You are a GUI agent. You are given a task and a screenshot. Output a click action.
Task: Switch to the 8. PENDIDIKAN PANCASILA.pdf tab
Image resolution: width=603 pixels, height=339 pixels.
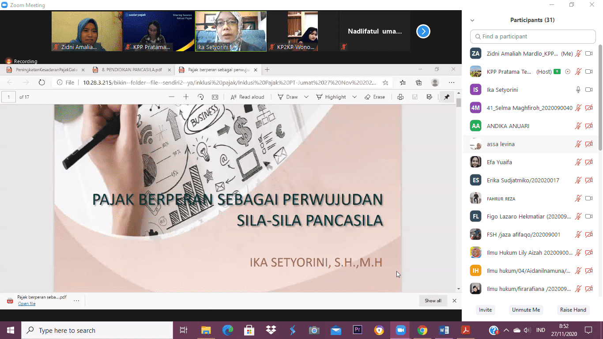coord(132,70)
